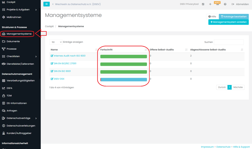Click the plus icon in top bar
Screen dimensions: 252x149
pos(210,4)
